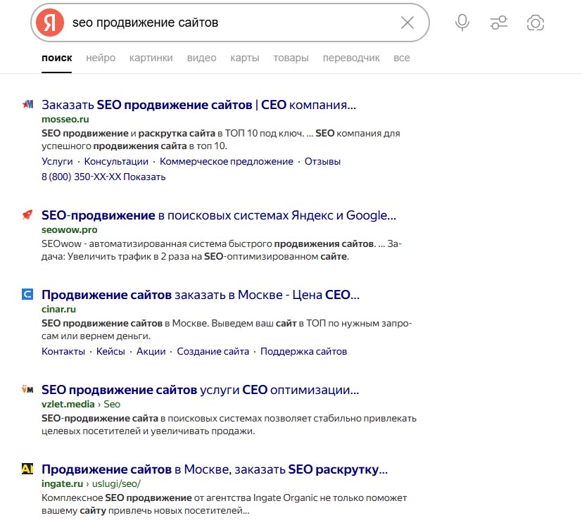Switch to нейро tab

click(101, 58)
